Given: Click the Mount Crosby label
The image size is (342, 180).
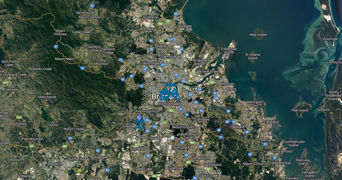Looking at the screenshot, I should [74, 129].
